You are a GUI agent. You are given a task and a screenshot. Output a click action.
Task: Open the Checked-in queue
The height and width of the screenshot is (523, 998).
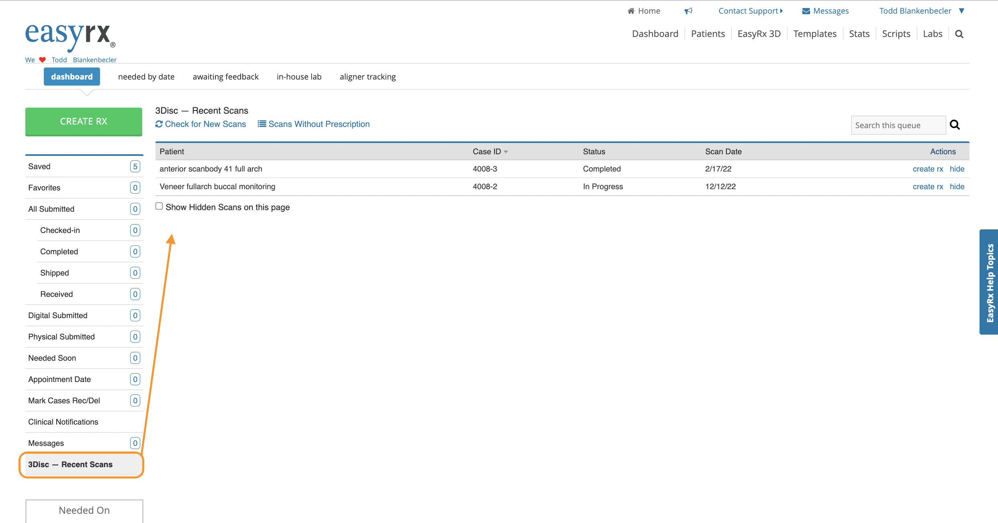(90, 230)
